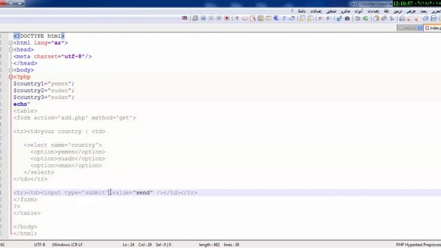
Task: Click the select name='country' code line
Action: pyautogui.click(x=63, y=145)
